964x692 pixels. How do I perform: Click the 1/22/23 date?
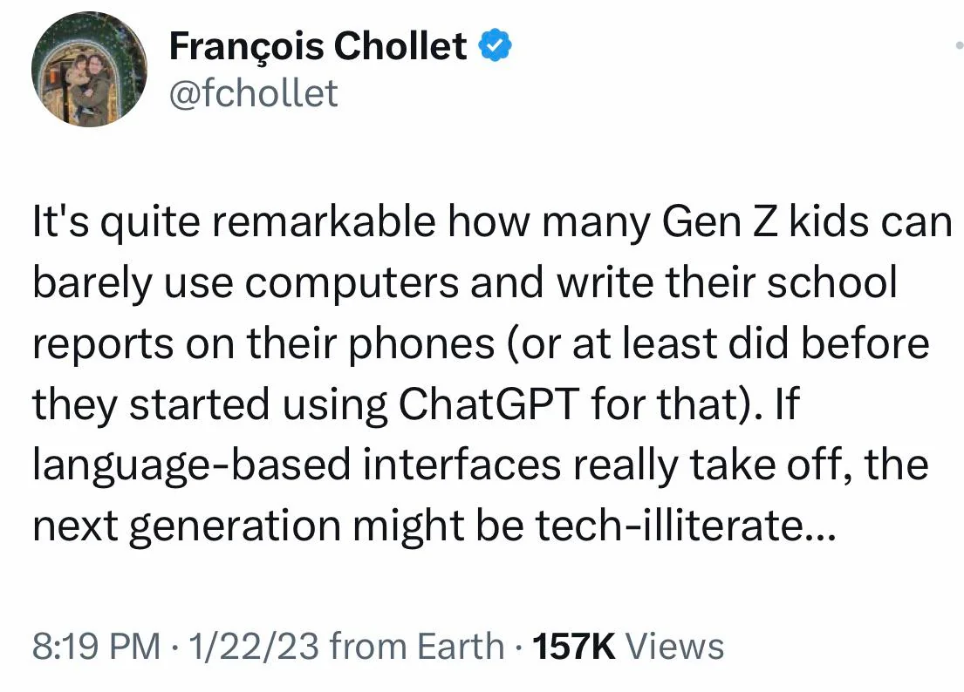[x=254, y=647]
